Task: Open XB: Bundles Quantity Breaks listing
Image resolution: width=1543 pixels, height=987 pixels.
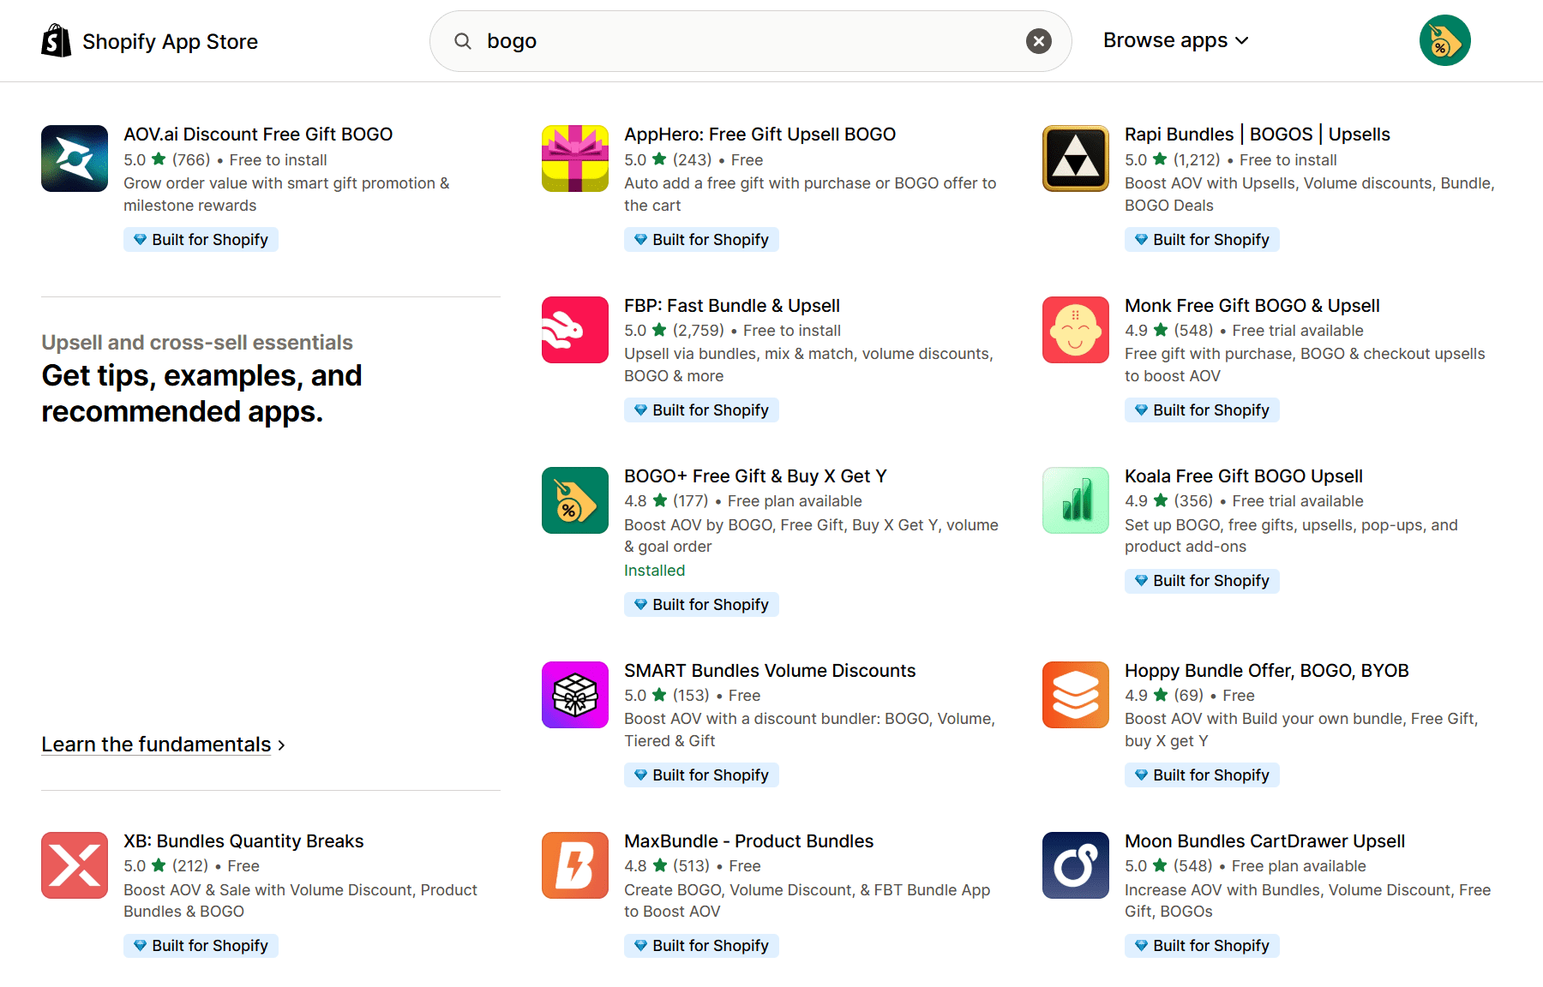Action: (243, 841)
